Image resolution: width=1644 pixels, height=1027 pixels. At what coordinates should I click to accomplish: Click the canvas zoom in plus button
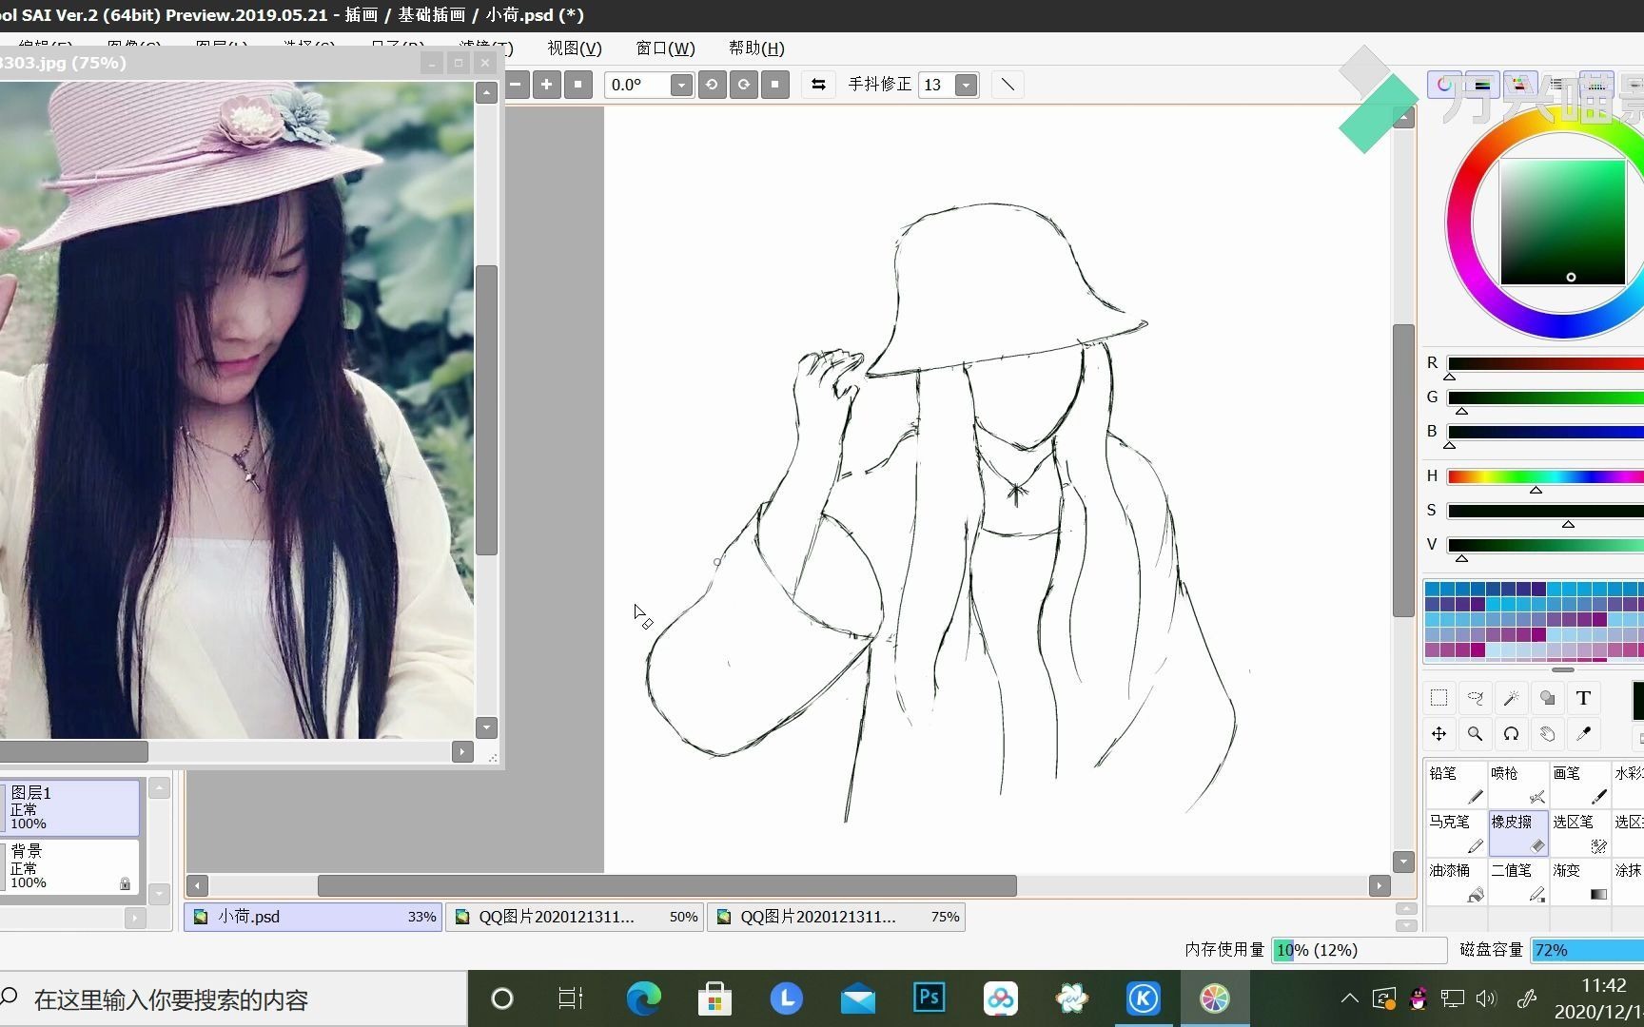pos(546,85)
